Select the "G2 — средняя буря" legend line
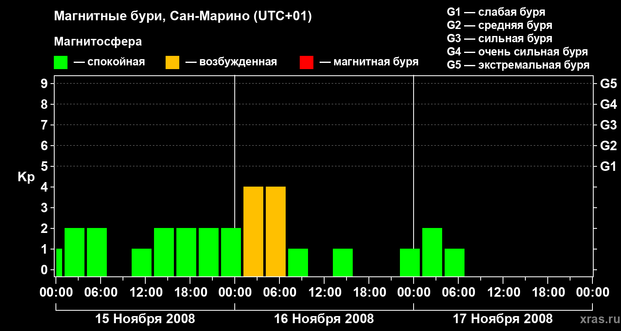 tap(499, 25)
